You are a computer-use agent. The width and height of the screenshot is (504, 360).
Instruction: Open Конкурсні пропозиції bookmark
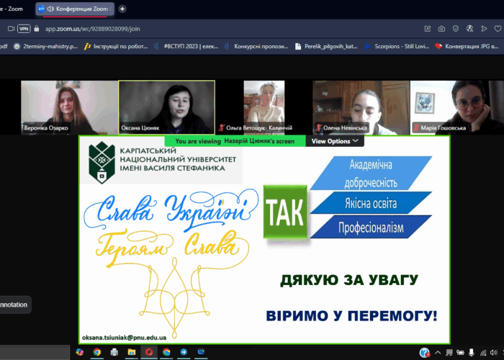[261, 46]
